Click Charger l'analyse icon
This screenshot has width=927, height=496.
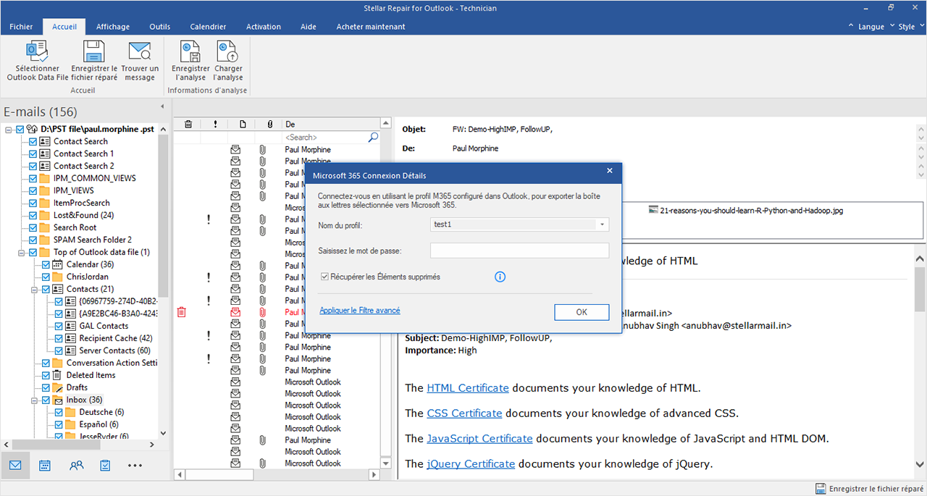pos(228,52)
